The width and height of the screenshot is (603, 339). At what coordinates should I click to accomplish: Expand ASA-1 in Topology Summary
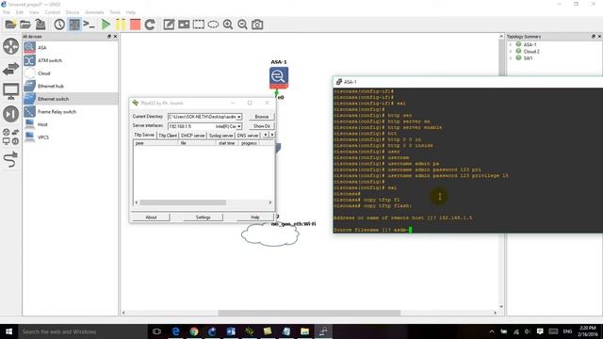click(x=511, y=44)
